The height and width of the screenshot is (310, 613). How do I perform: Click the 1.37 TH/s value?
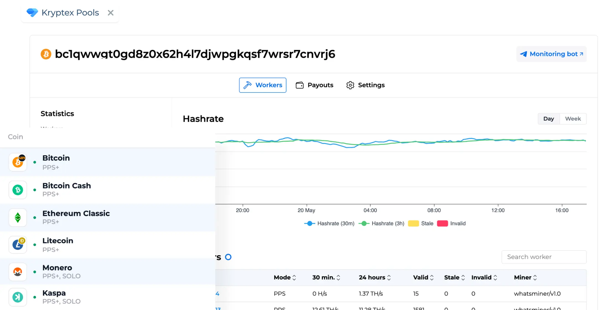tap(371, 294)
